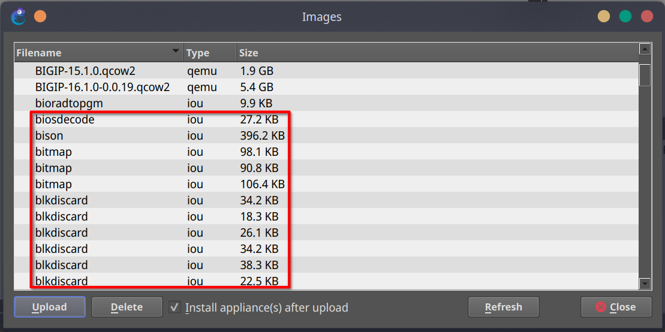The width and height of the screenshot is (665, 332).
Task: Click the 1.9 GB size cell
Action: point(256,71)
